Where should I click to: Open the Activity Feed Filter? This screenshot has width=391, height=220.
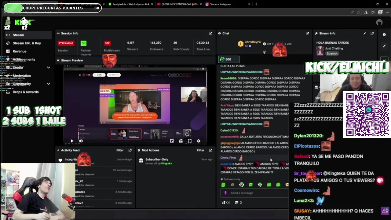tap(120, 150)
